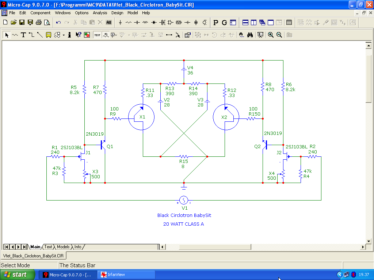Place a capacitor component from the toolbar

(137, 22)
